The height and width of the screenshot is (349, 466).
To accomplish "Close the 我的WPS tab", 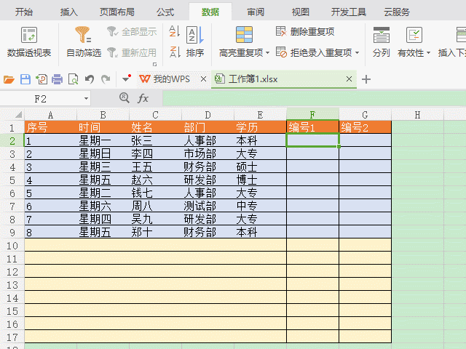I will tap(203, 79).
